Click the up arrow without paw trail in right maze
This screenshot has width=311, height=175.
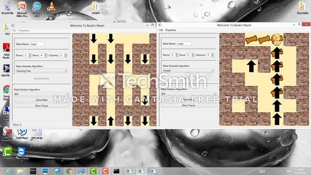click(251, 66)
